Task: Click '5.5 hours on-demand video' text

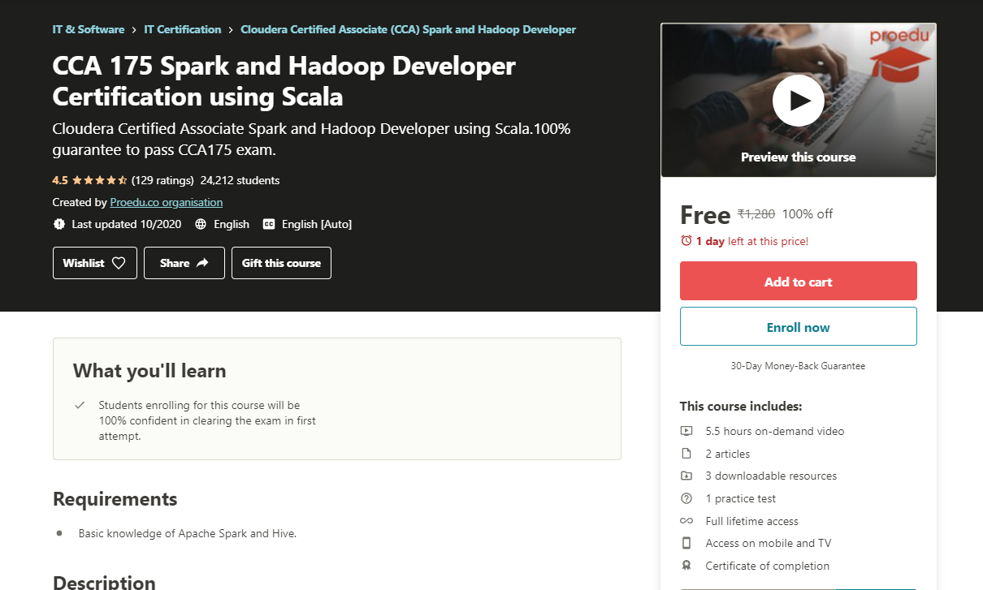Action: pos(775,431)
